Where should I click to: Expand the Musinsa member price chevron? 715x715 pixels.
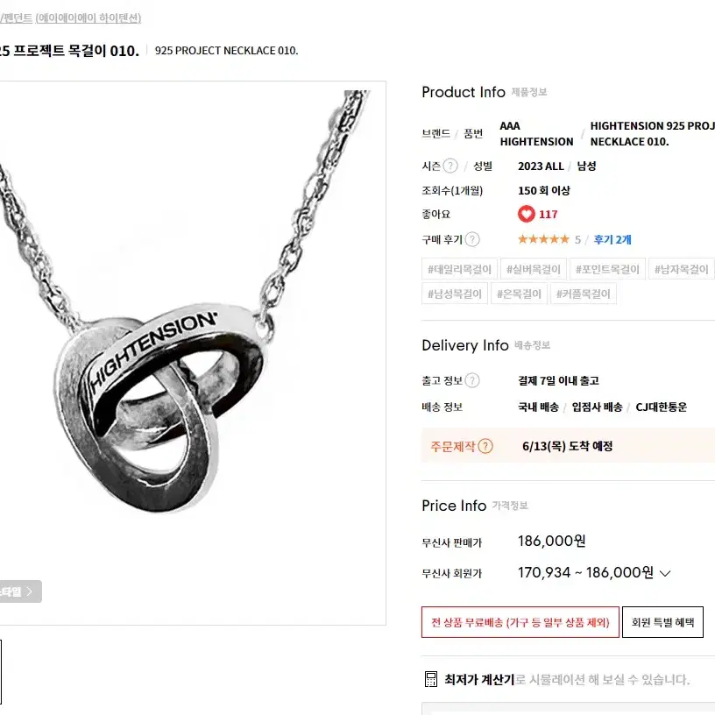coord(665,574)
